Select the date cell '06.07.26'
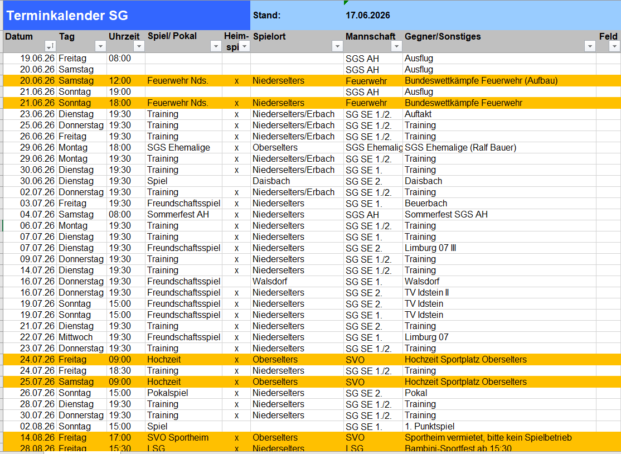The height and width of the screenshot is (454, 621). [x=31, y=226]
